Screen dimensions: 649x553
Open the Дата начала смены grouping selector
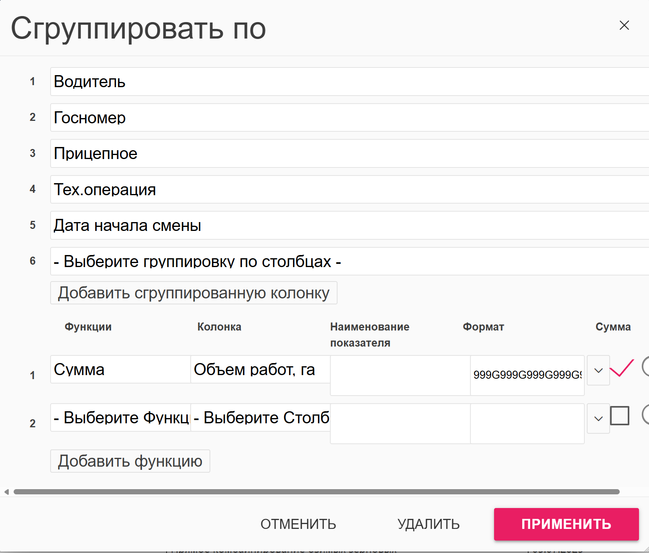[x=349, y=225]
